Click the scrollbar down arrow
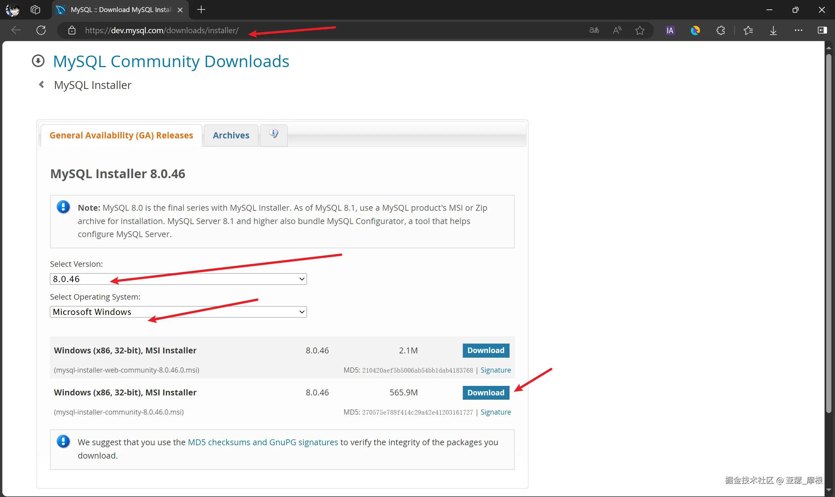The width and height of the screenshot is (835, 497). pyautogui.click(x=829, y=490)
